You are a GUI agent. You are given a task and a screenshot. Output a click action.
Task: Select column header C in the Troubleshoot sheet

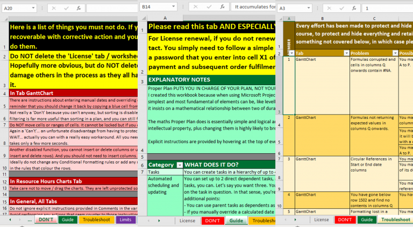coord(374,18)
